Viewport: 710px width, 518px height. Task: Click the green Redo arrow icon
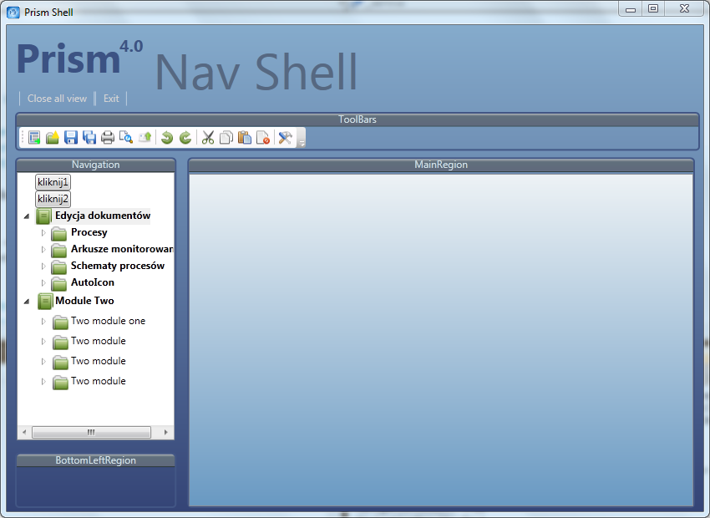(x=185, y=137)
